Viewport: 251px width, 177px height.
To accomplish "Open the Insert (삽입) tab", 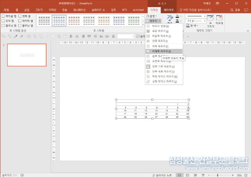I will [27, 10].
